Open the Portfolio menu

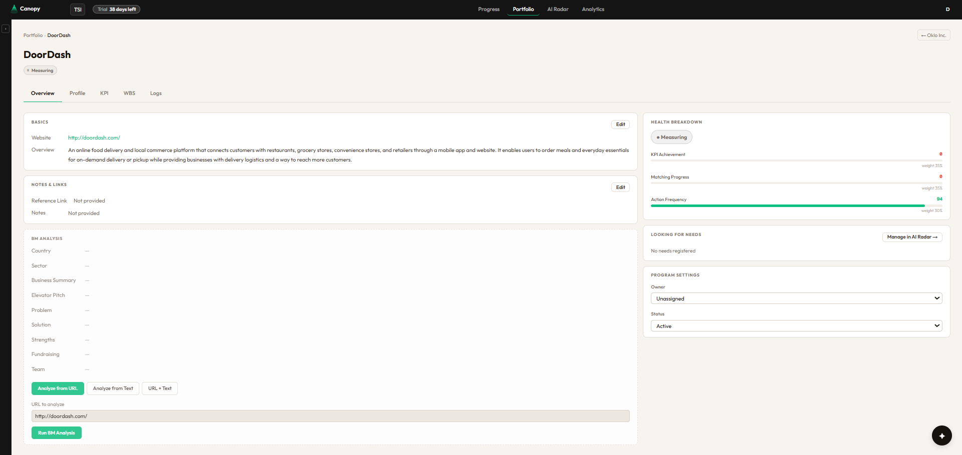point(523,9)
